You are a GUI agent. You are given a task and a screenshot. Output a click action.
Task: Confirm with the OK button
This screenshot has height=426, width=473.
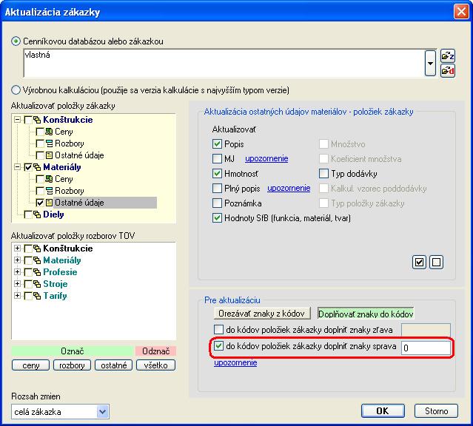click(383, 411)
